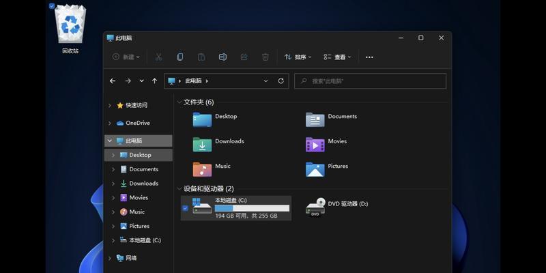Toggle the 回收站 desktop icon checkbox
The image size is (546, 273).
52,5
